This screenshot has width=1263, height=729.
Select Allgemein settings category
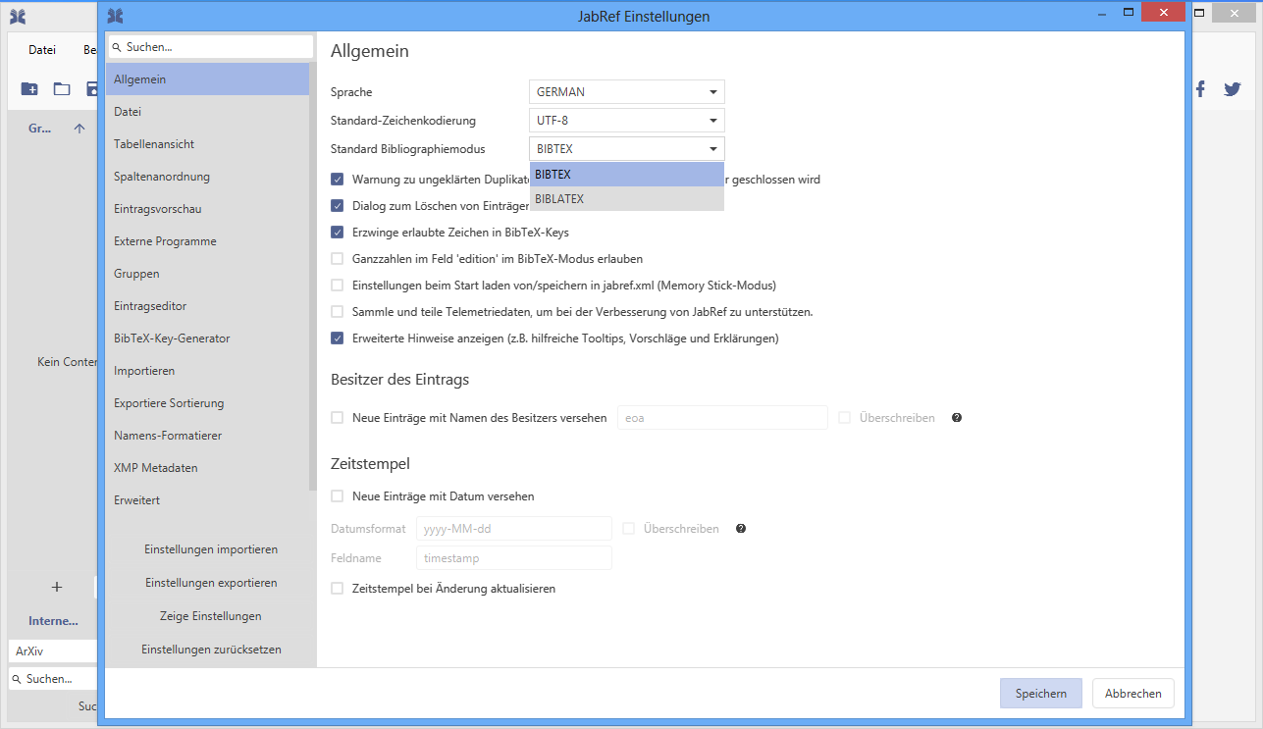pos(208,79)
